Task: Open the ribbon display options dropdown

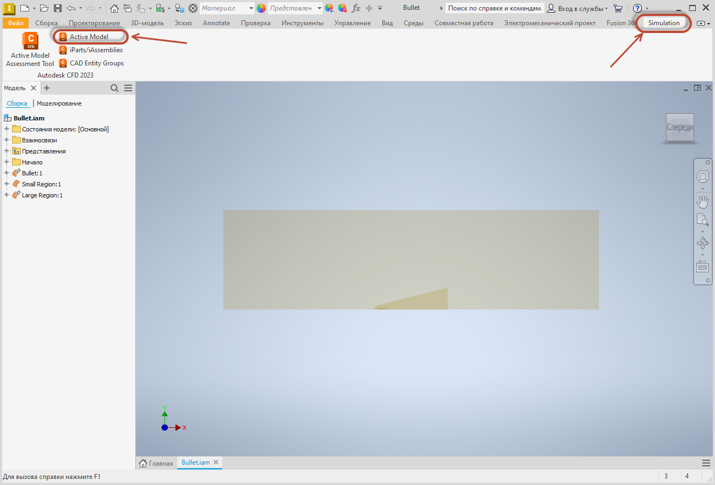Action: coord(703,23)
